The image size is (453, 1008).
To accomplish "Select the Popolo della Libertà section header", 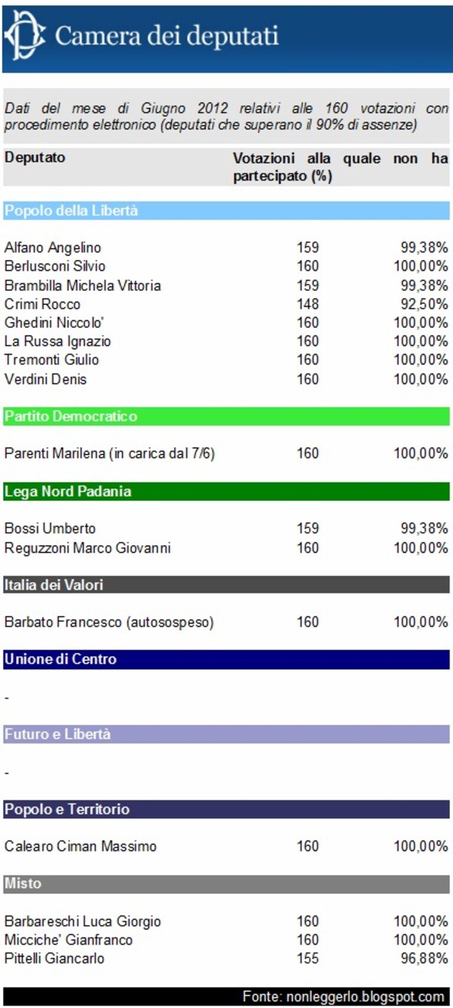I will (x=226, y=211).
